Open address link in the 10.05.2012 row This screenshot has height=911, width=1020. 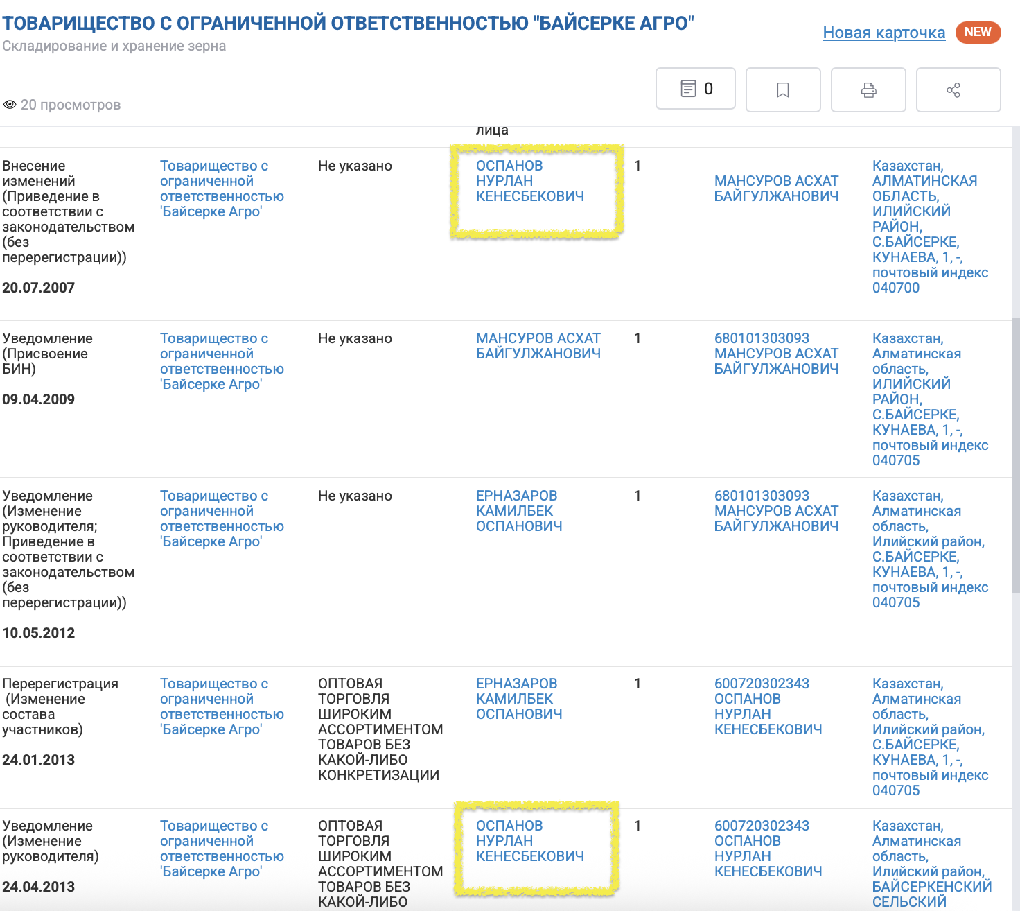click(929, 549)
